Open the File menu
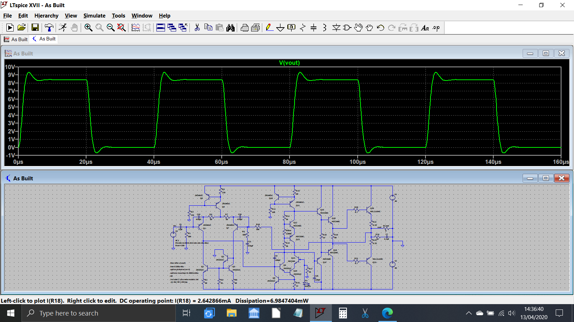The image size is (574, 322). (x=8, y=16)
